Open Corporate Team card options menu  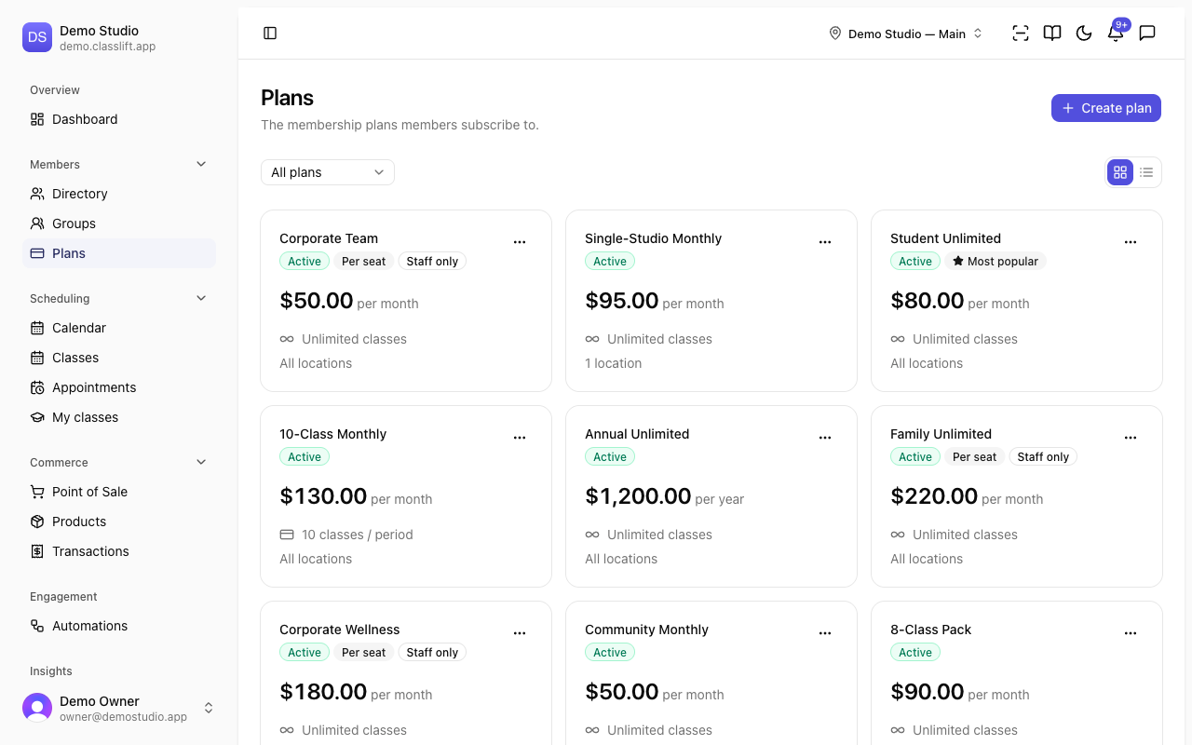click(520, 242)
